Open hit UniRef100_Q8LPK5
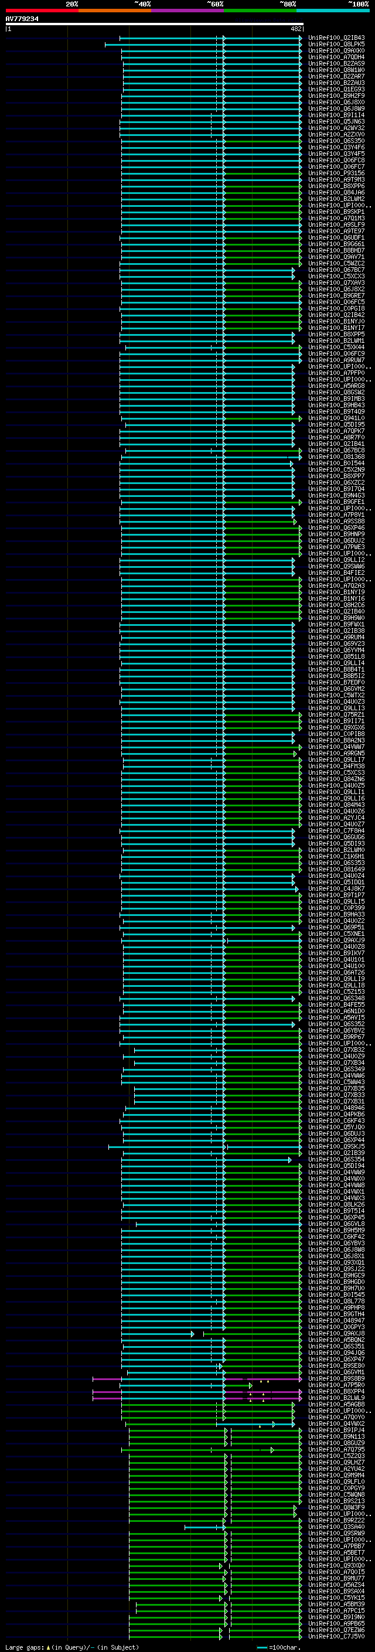 pyautogui.click(x=336, y=45)
